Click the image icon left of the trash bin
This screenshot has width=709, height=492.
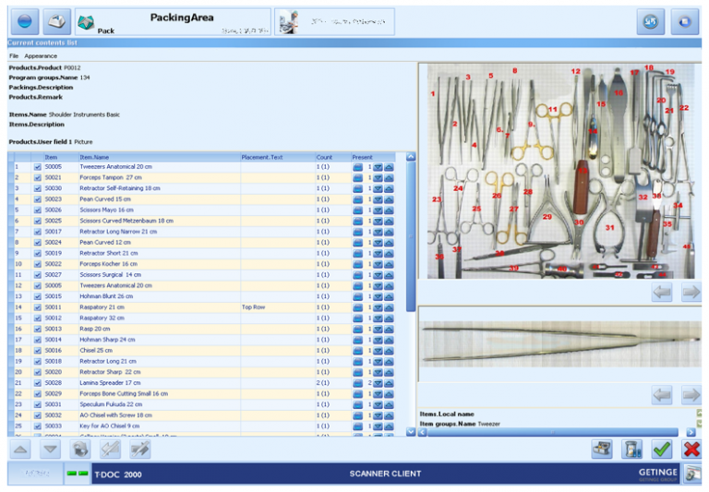pos(602,449)
